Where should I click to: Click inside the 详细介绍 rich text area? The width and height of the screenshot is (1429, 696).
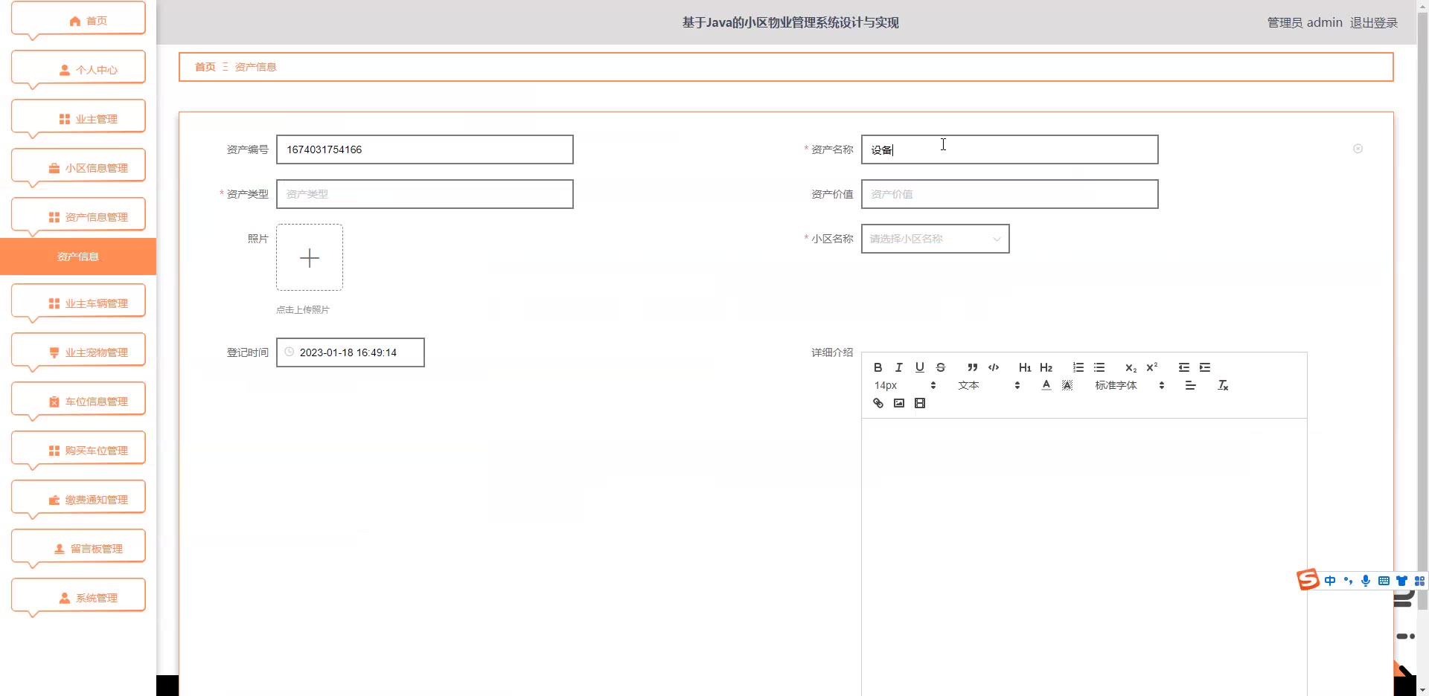[1084, 556]
